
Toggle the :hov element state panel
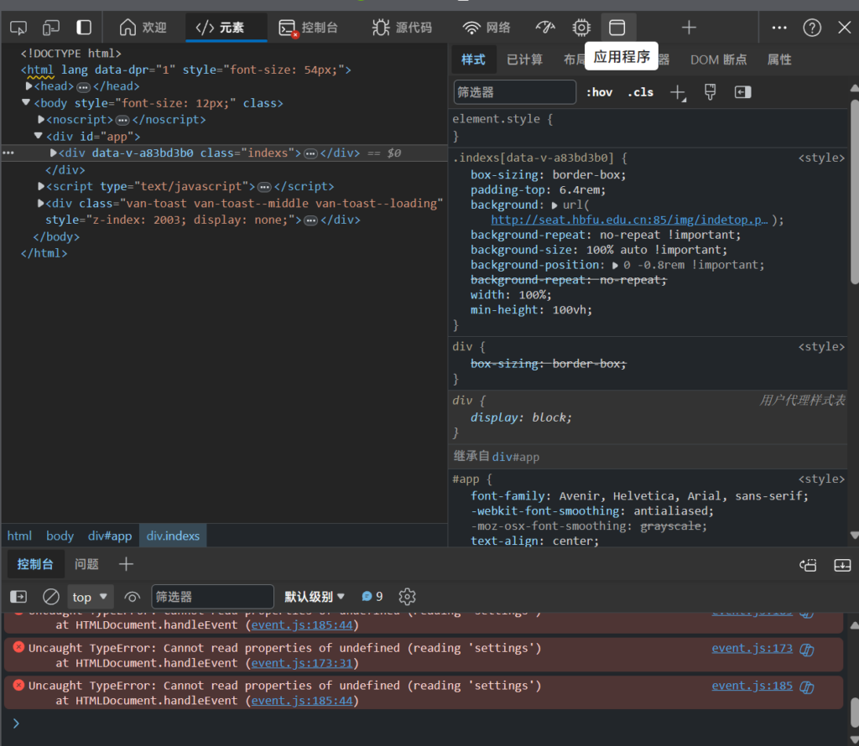(599, 92)
